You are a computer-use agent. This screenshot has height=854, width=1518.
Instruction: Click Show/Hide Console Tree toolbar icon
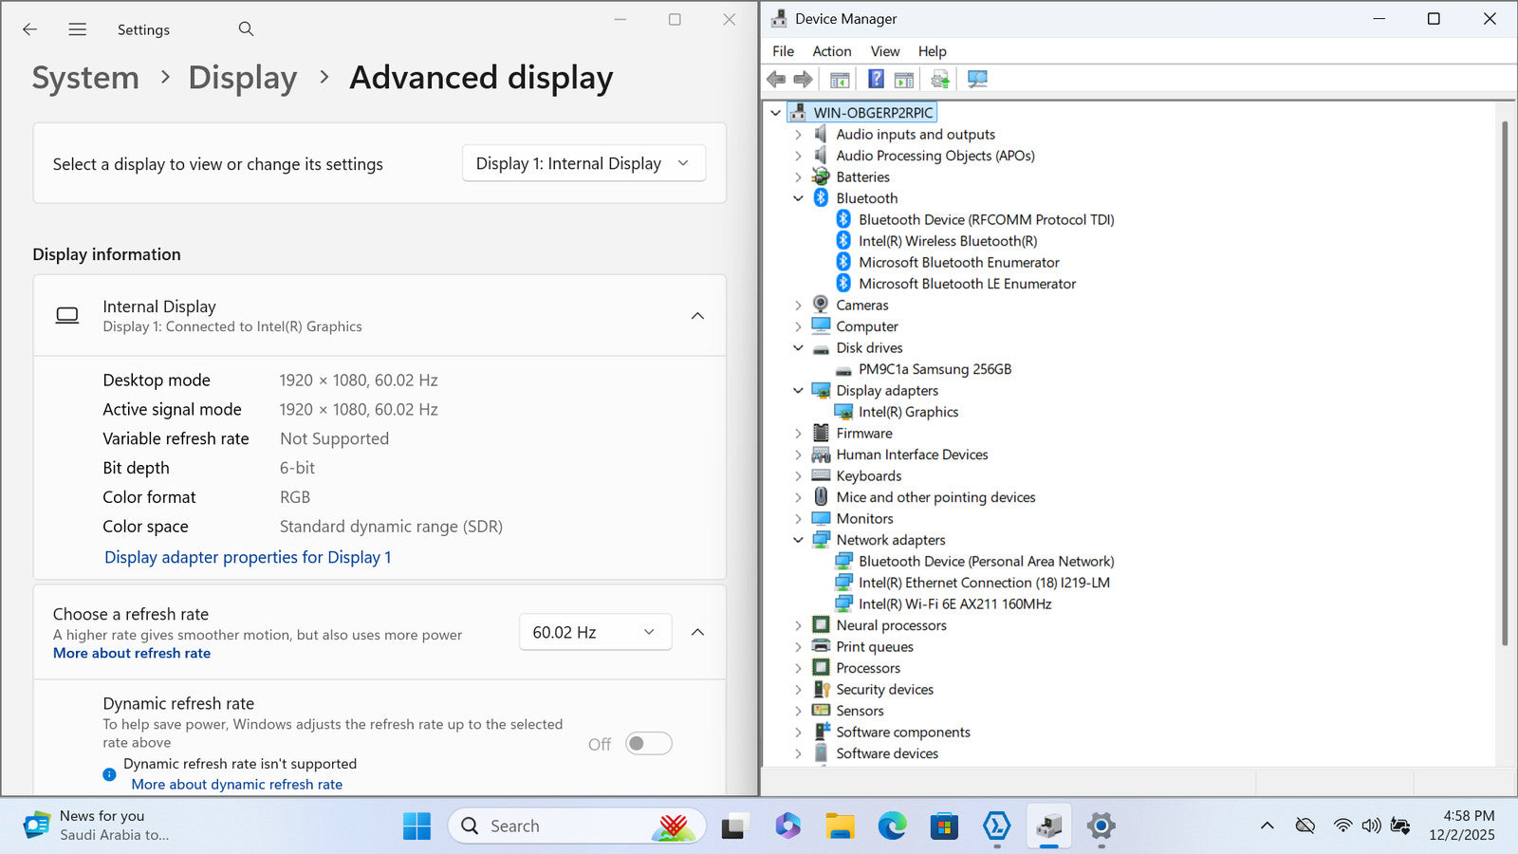[840, 79]
